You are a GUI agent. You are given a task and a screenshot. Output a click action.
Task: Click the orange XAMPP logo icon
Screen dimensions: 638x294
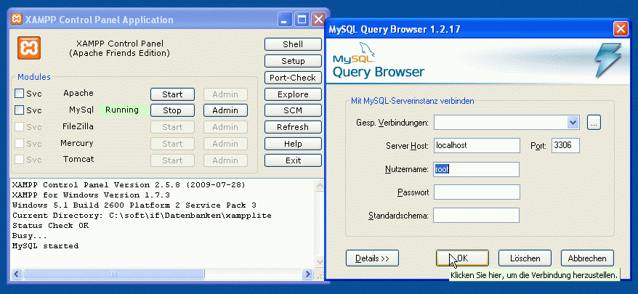(28, 47)
